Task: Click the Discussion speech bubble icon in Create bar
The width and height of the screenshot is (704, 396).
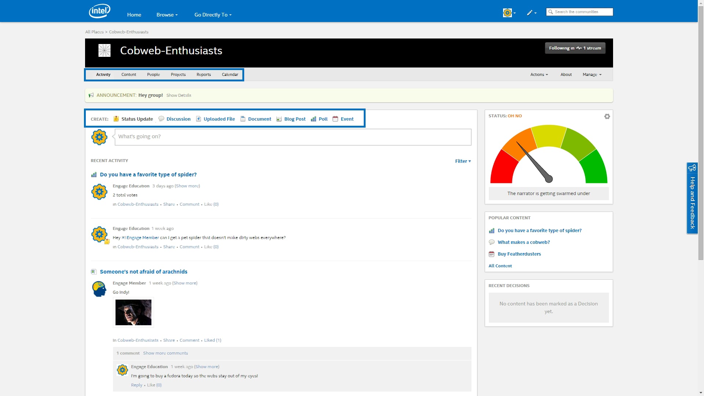Action: click(161, 119)
